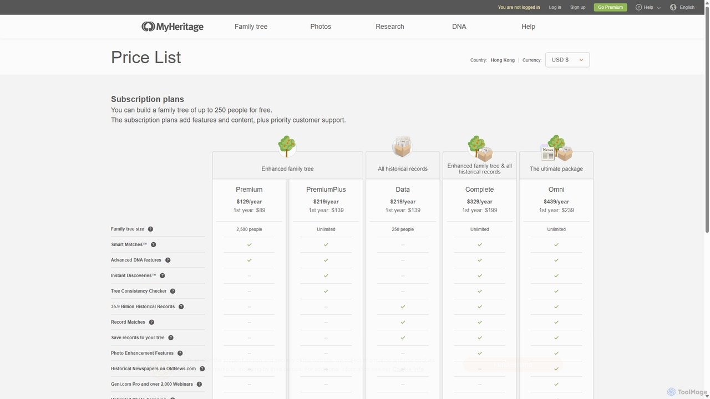Click the Price List page title
Viewport: 710px width, 399px height.
coord(146,57)
